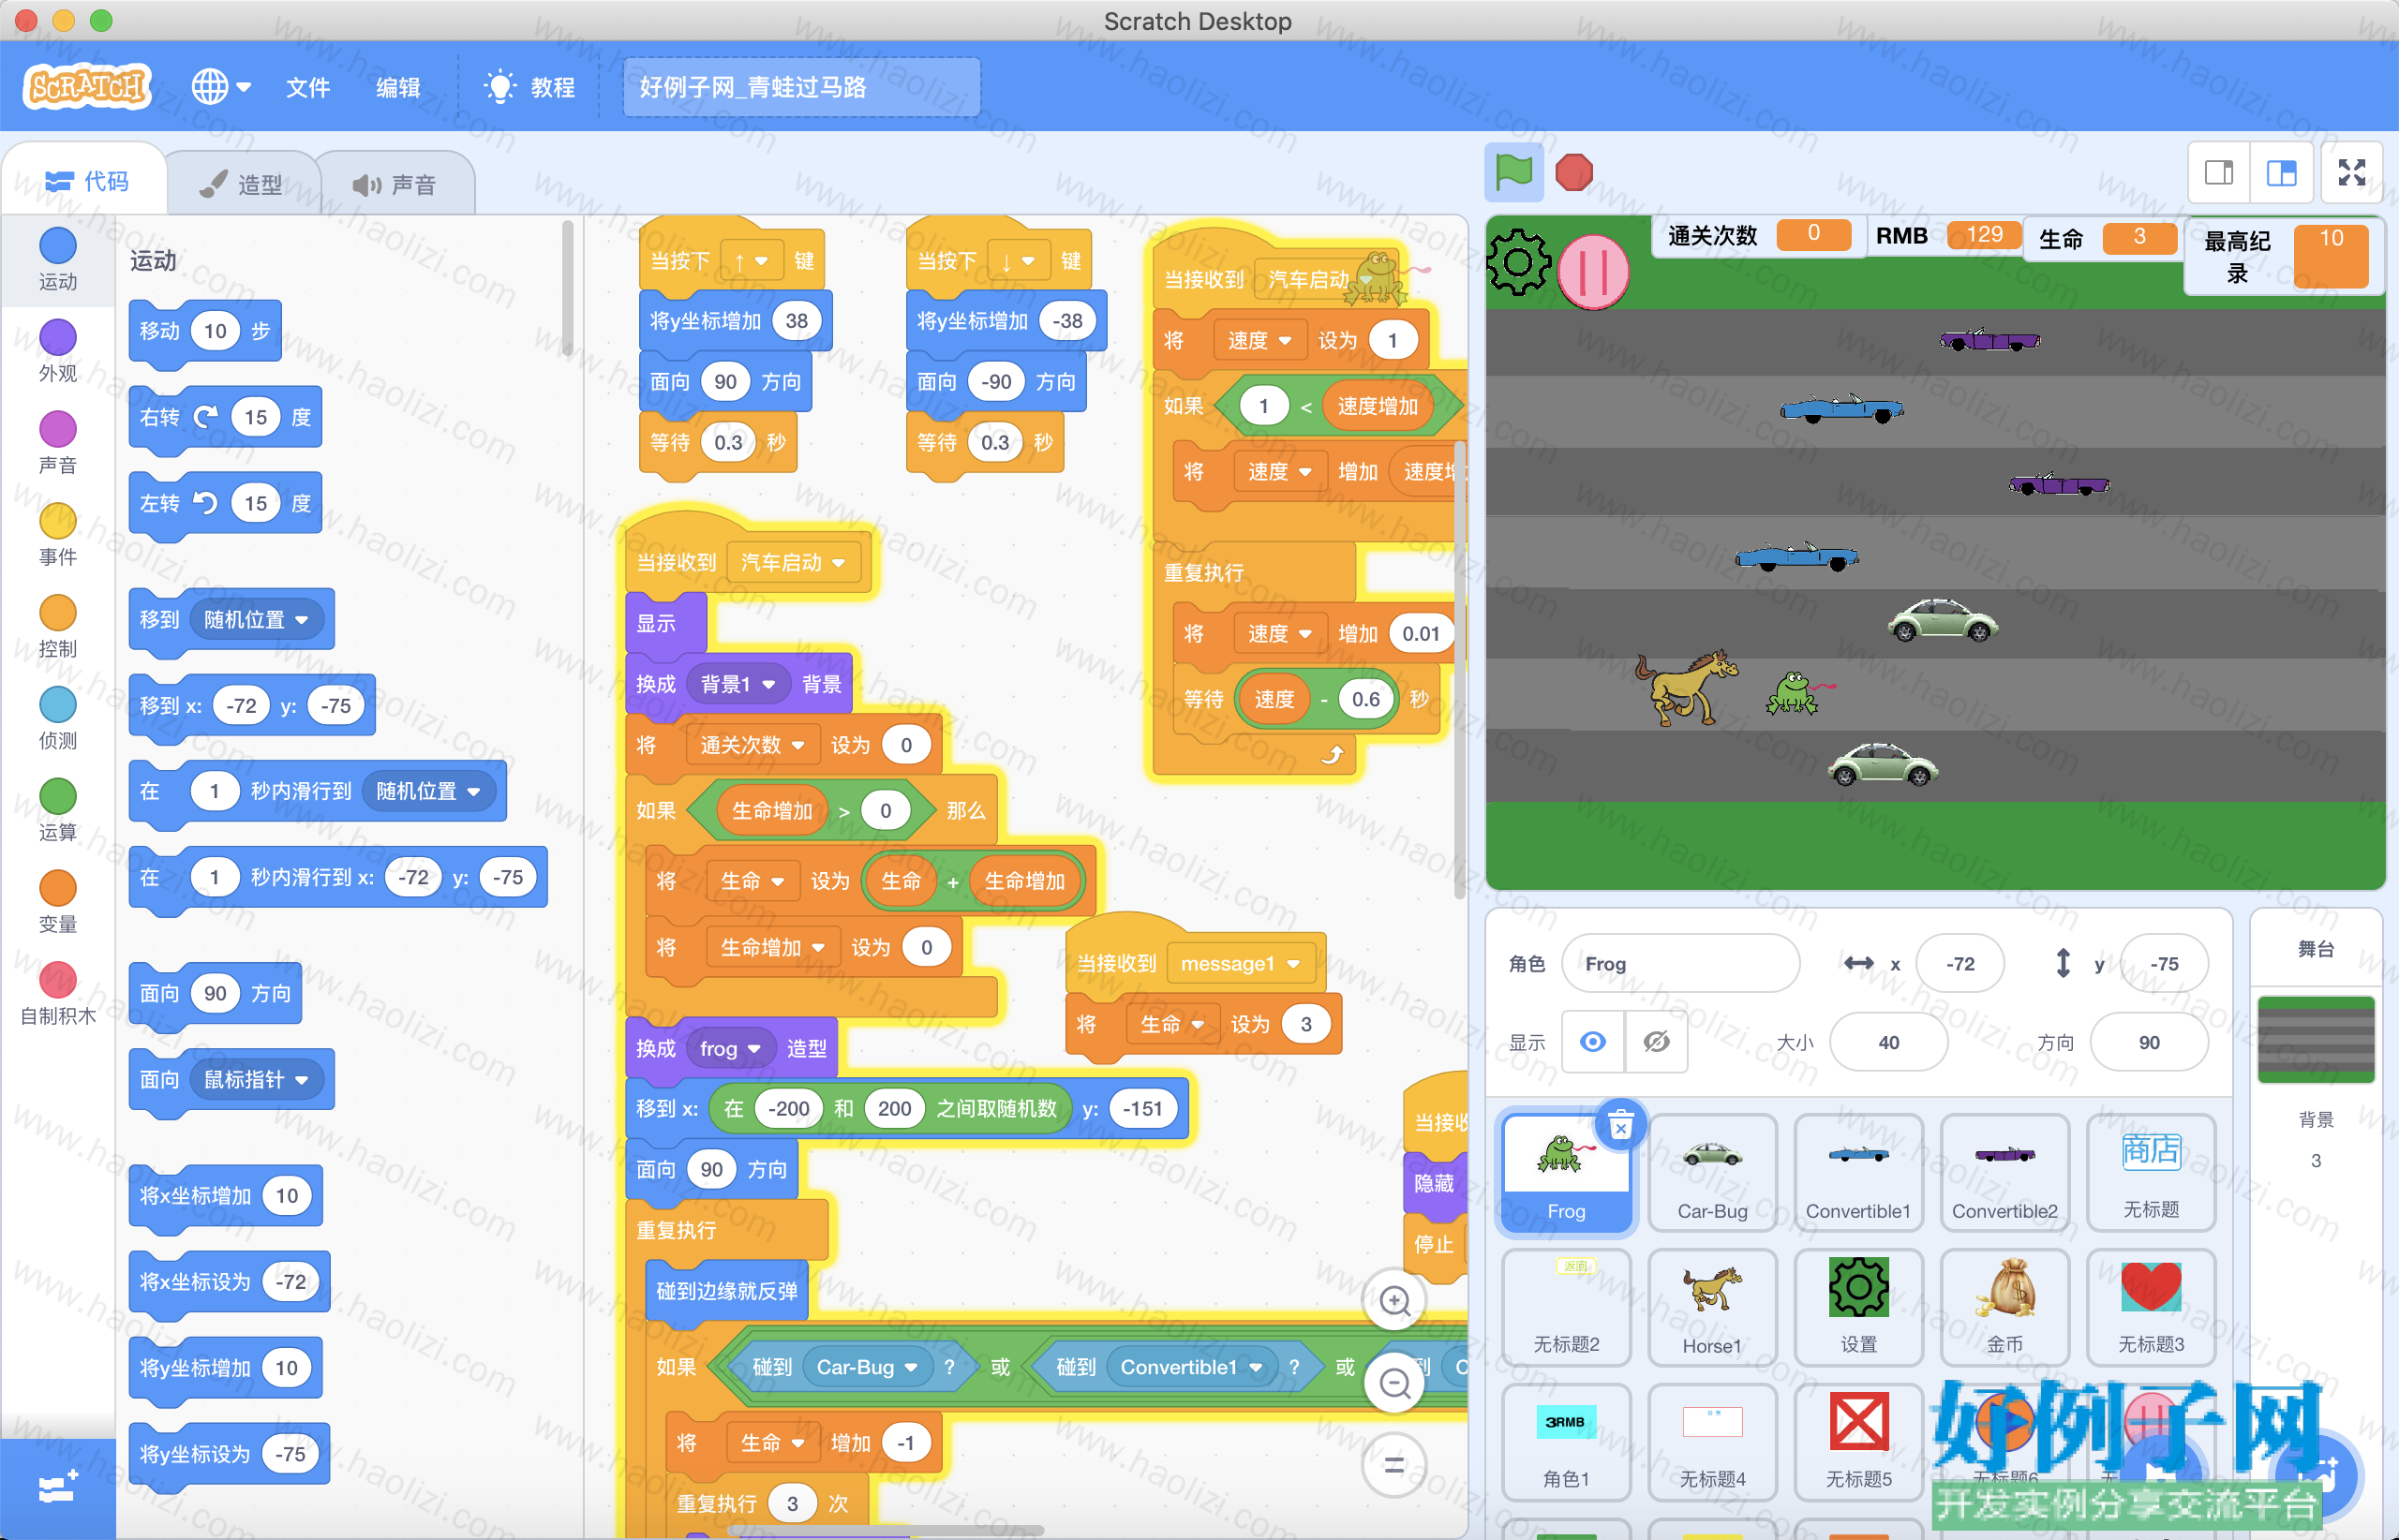
Task: Zoom out the code workspace
Action: point(1394,1383)
